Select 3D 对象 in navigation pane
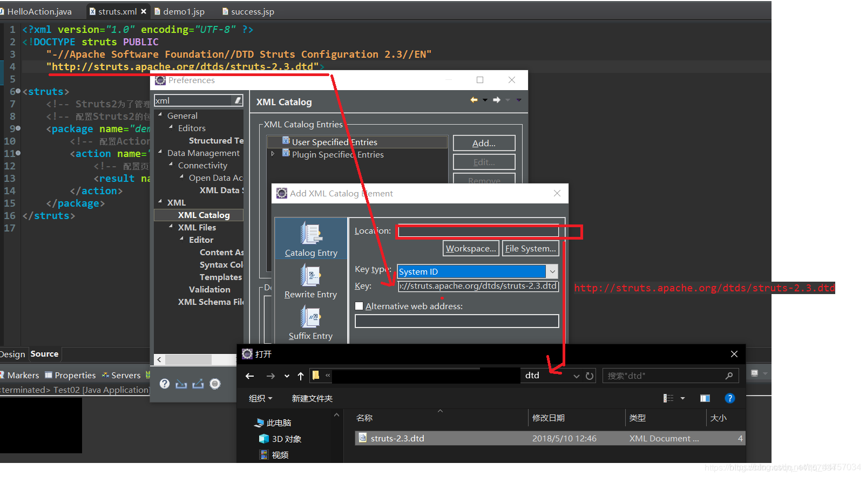 (x=280, y=439)
